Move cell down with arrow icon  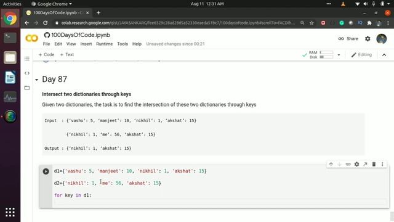point(339,164)
